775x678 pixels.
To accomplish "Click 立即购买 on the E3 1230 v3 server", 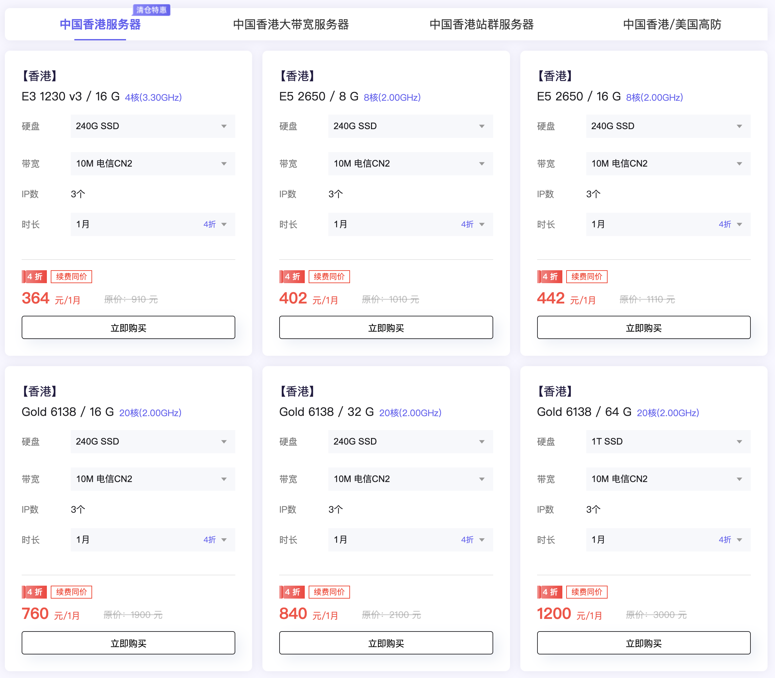I will 128,327.
